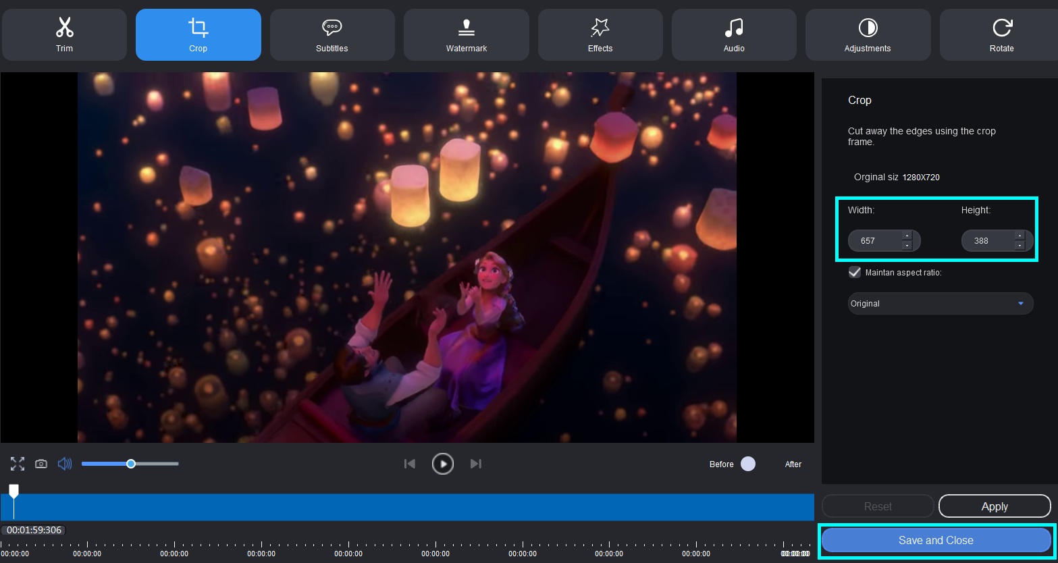Image resolution: width=1058 pixels, height=563 pixels.
Task: Open the Effects tab
Action: 600,35
